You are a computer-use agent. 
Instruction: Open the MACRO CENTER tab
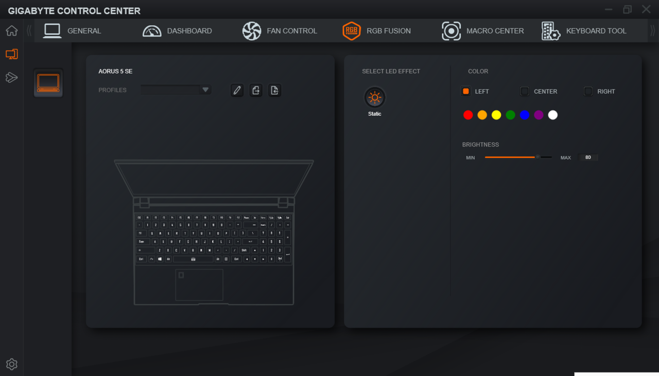pos(483,31)
